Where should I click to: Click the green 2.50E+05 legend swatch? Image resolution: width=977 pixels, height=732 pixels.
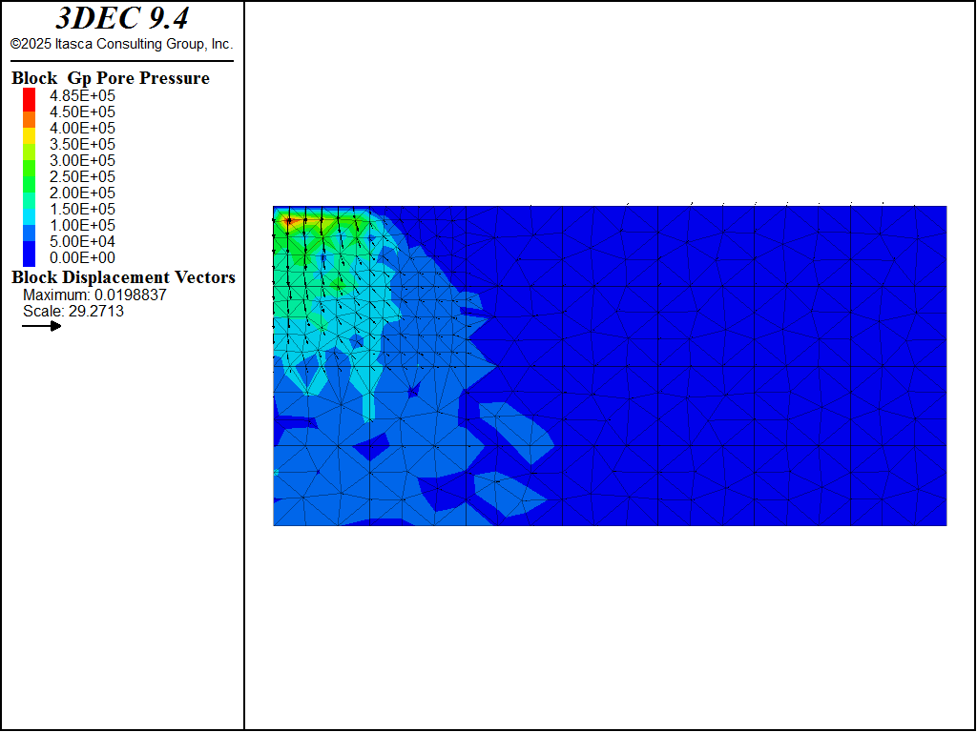click(29, 176)
